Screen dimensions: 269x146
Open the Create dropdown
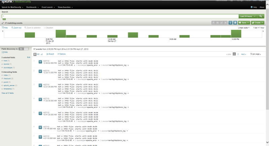257,23
